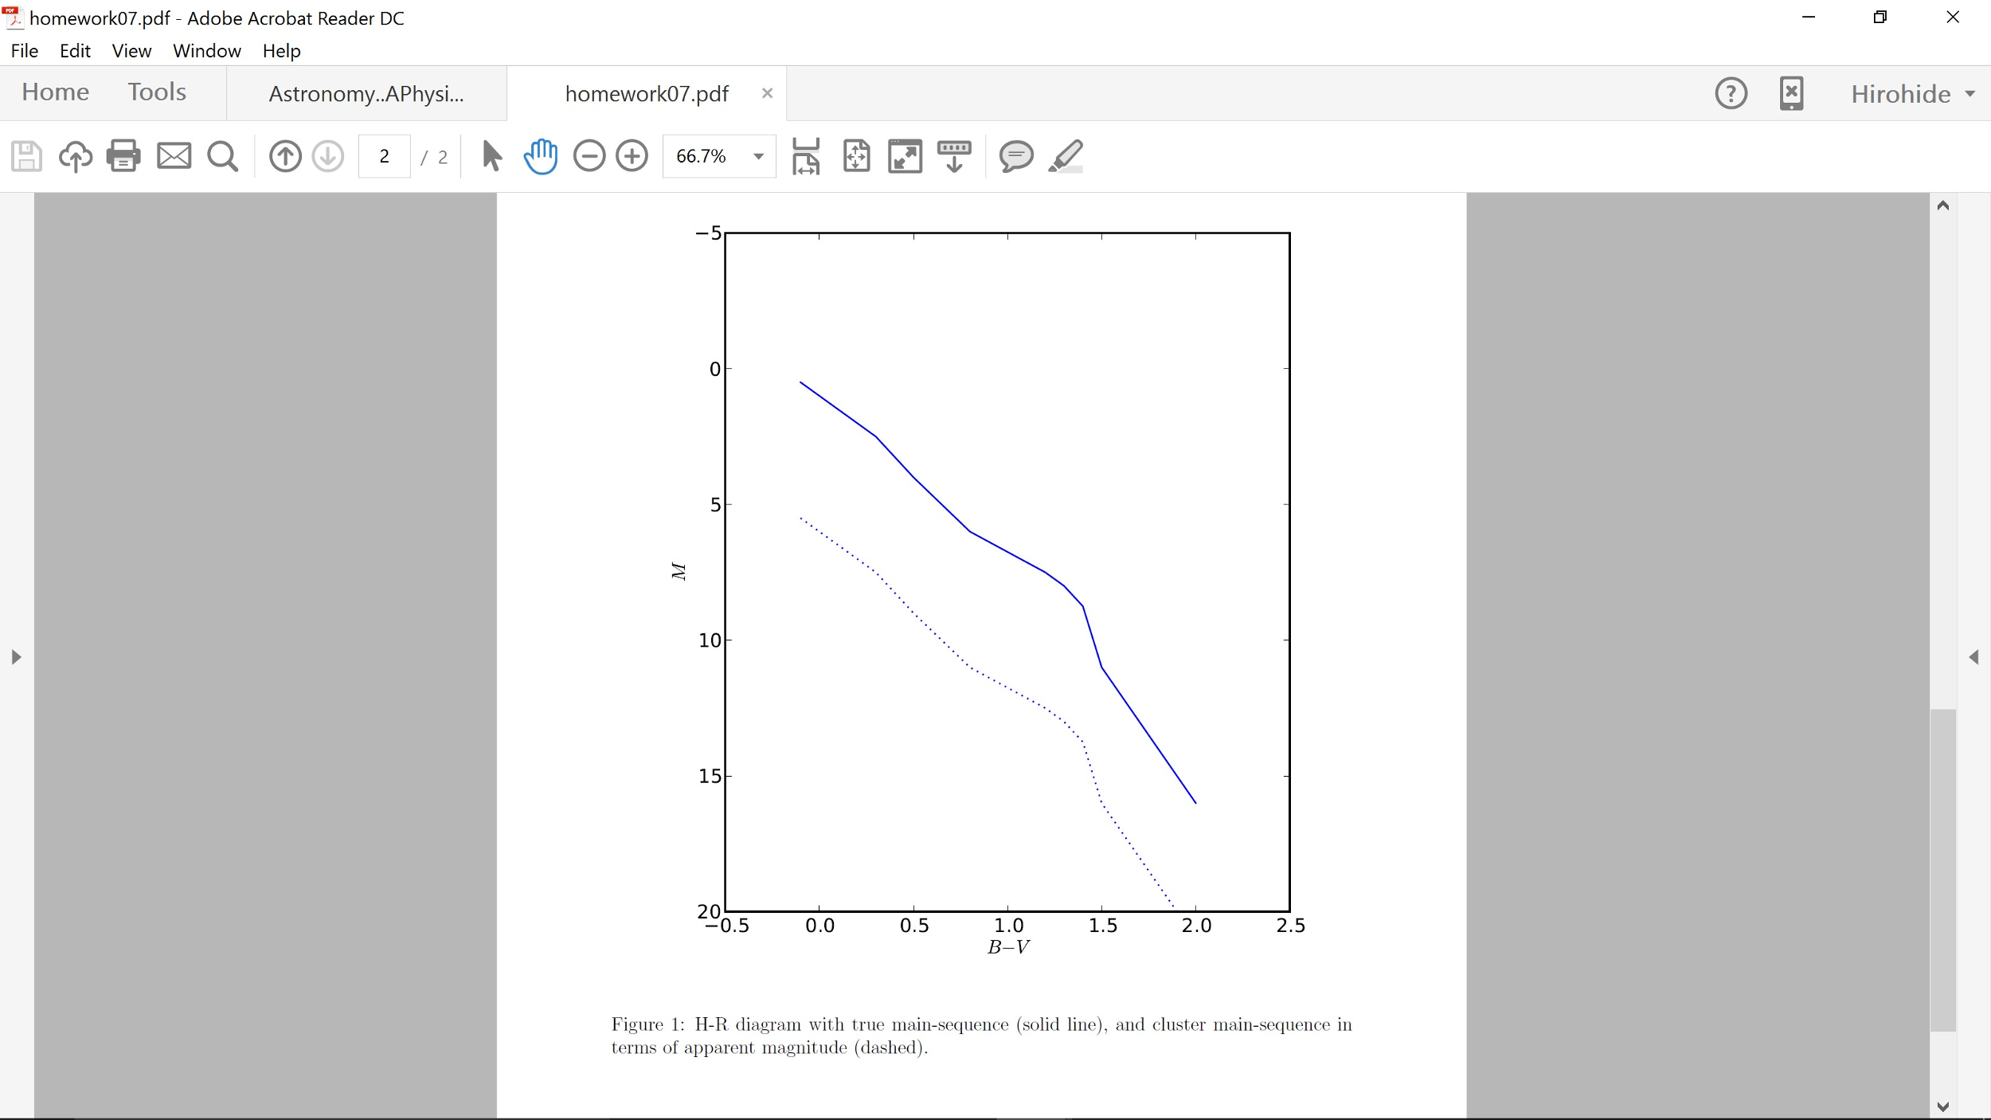Switch to the Tools tab
This screenshot has height=1120, width=1991.
coord(157,92)
